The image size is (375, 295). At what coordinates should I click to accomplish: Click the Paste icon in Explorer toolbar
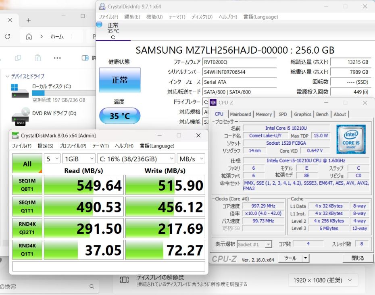pos(37,58)
